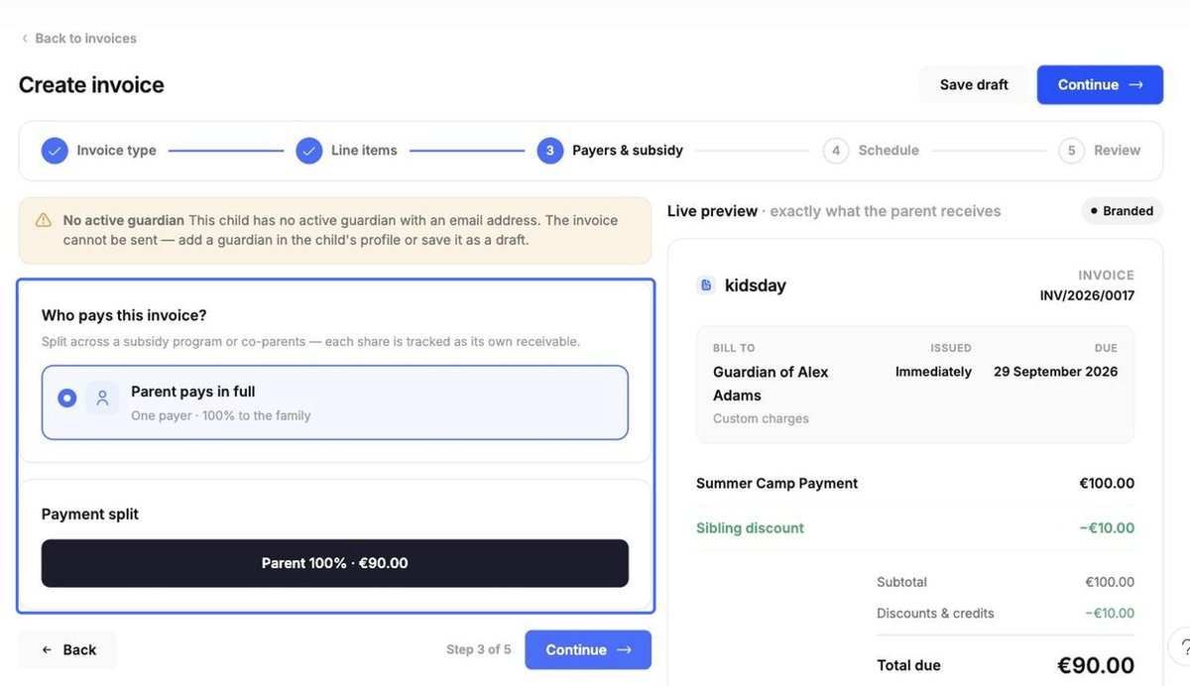The width and height of the screenshot is (1190, 686).
Task: Click the step 3 numbered circle
Action: (550, 151)
